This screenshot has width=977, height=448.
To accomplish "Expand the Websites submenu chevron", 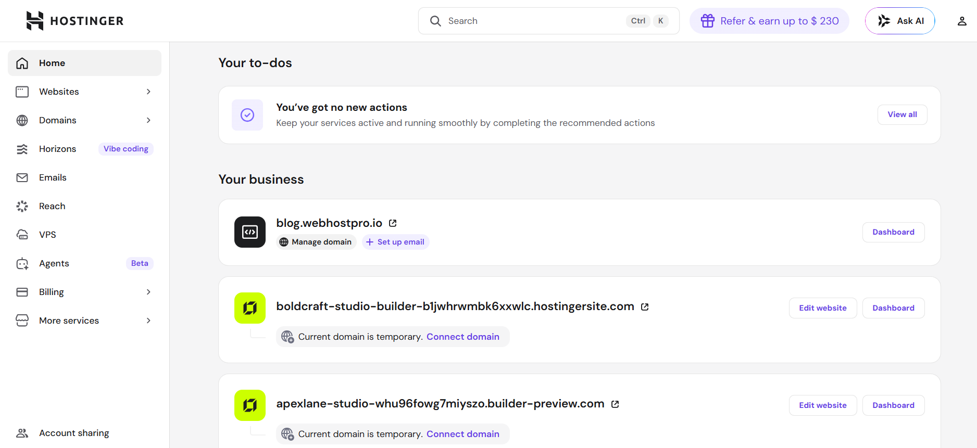I will (x=148, y=92).
